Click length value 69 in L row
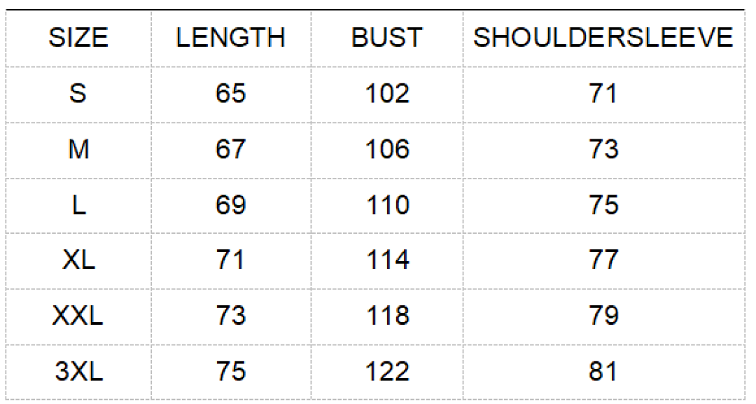 click(x=230, y=204)
